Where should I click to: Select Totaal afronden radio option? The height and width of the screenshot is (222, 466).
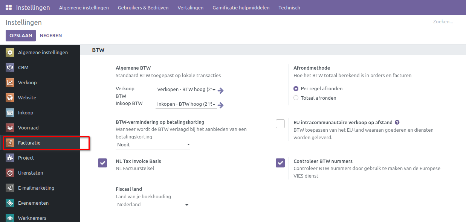(x=296, y=98)
